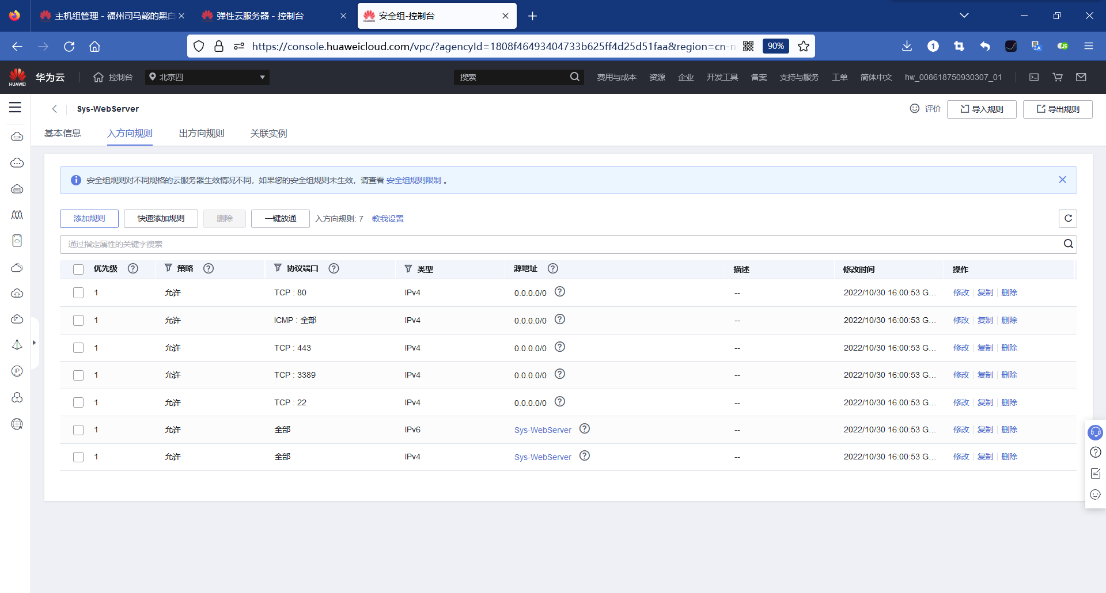Filter rules by protocol port funnel
Viewport: 1106px width, 593px height.
pos(278,268)
